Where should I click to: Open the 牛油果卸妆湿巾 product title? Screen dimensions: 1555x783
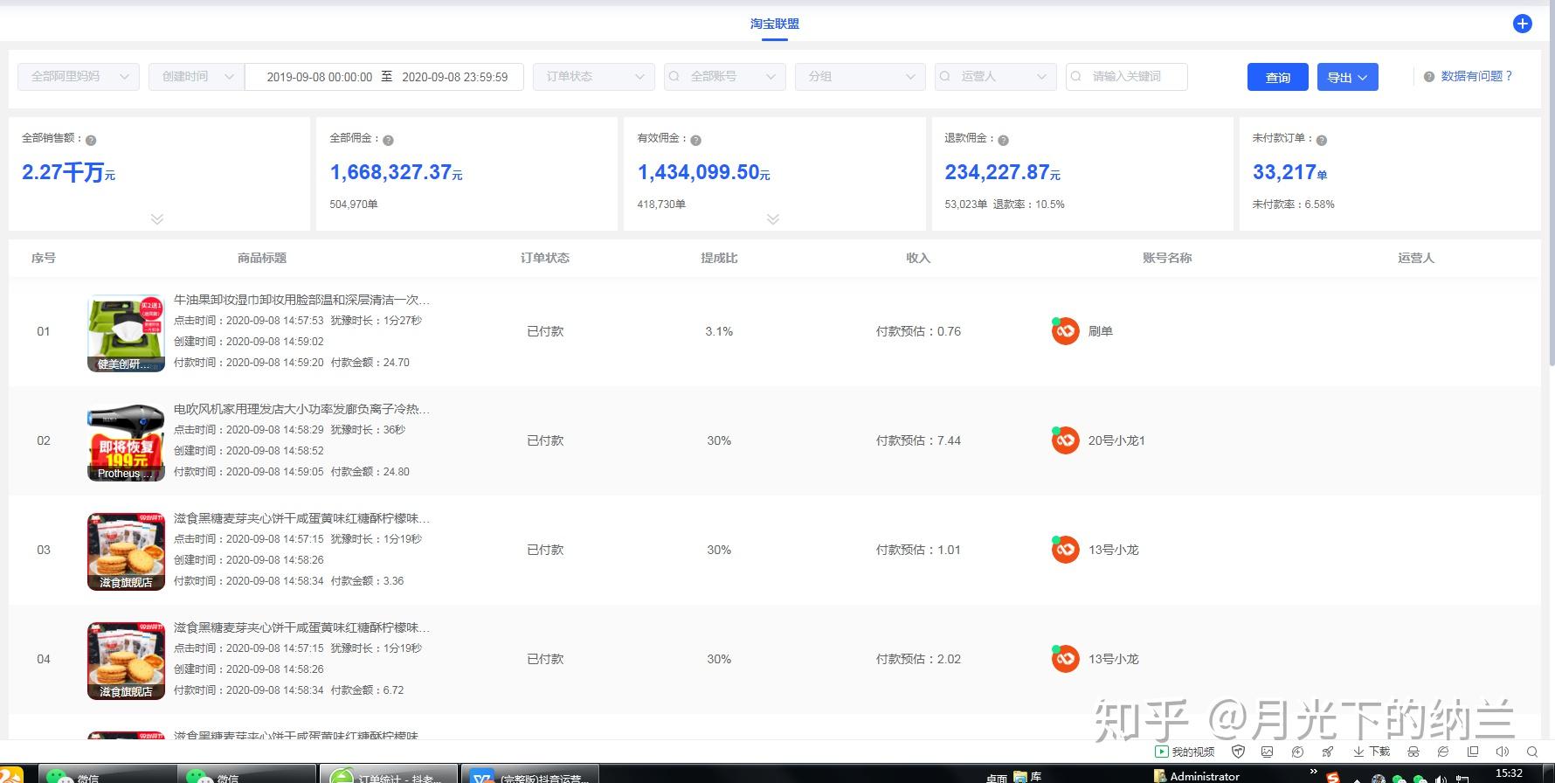pyautogui.click(x=301, y=300)
